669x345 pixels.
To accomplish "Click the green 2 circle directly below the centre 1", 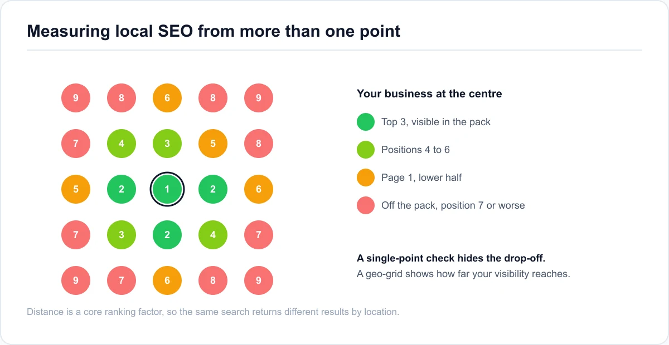I will click(x=167, y=235).
